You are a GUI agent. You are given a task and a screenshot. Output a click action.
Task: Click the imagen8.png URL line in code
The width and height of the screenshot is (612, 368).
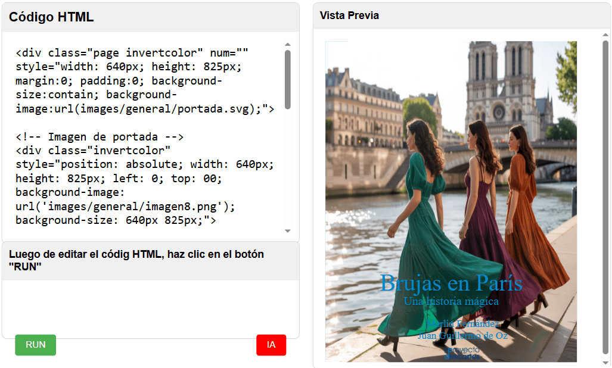125,207
